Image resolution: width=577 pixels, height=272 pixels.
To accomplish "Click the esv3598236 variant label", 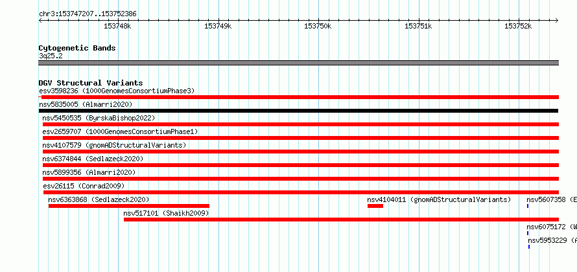I will [117, 91].
